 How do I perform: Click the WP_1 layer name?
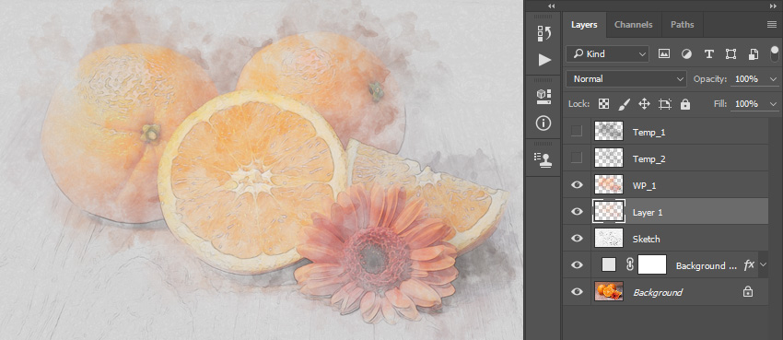click(x=644, y=186)
